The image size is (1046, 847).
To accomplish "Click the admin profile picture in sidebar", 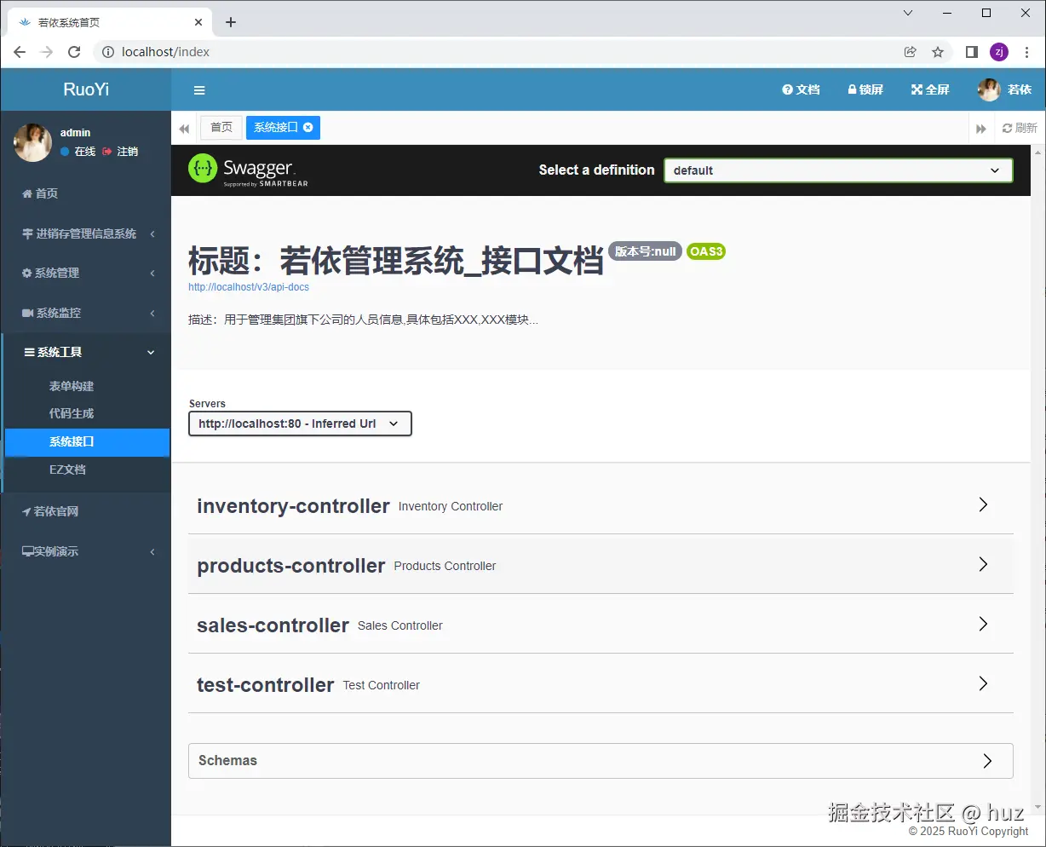I will click(x=32, y=142).
